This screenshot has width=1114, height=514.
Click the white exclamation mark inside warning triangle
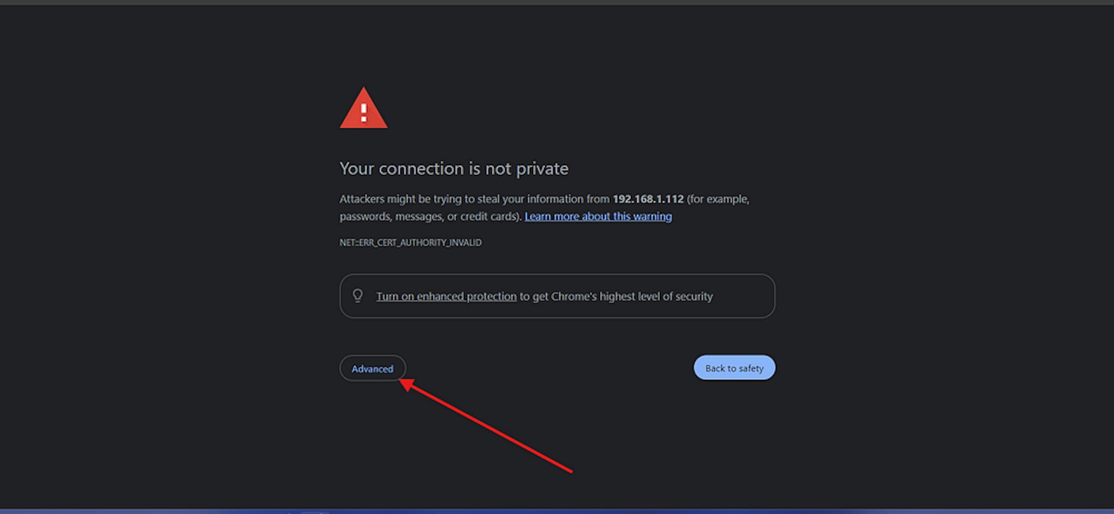pos(363,112)
